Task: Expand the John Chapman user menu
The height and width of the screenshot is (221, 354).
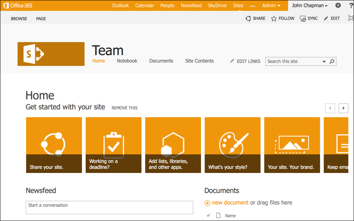Action: (x=310, y=6)
